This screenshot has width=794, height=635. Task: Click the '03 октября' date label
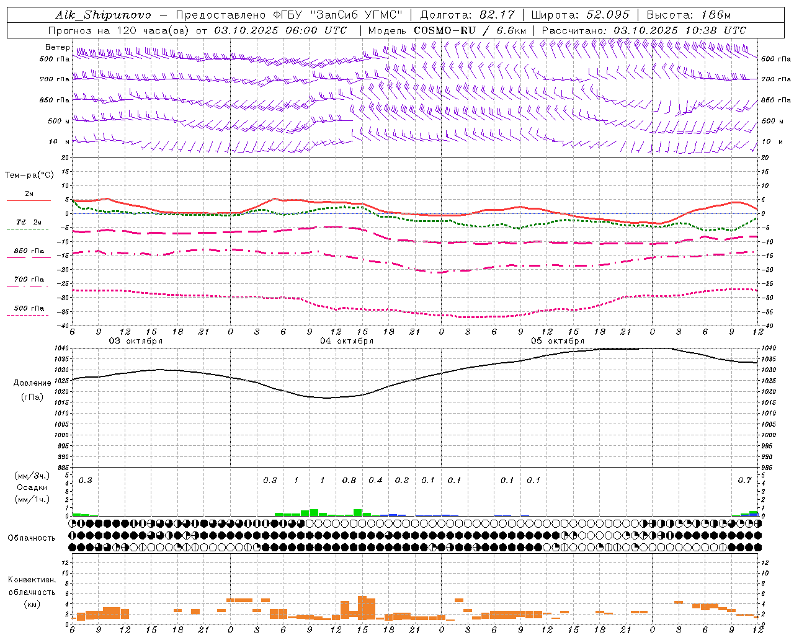coord(136,341)
